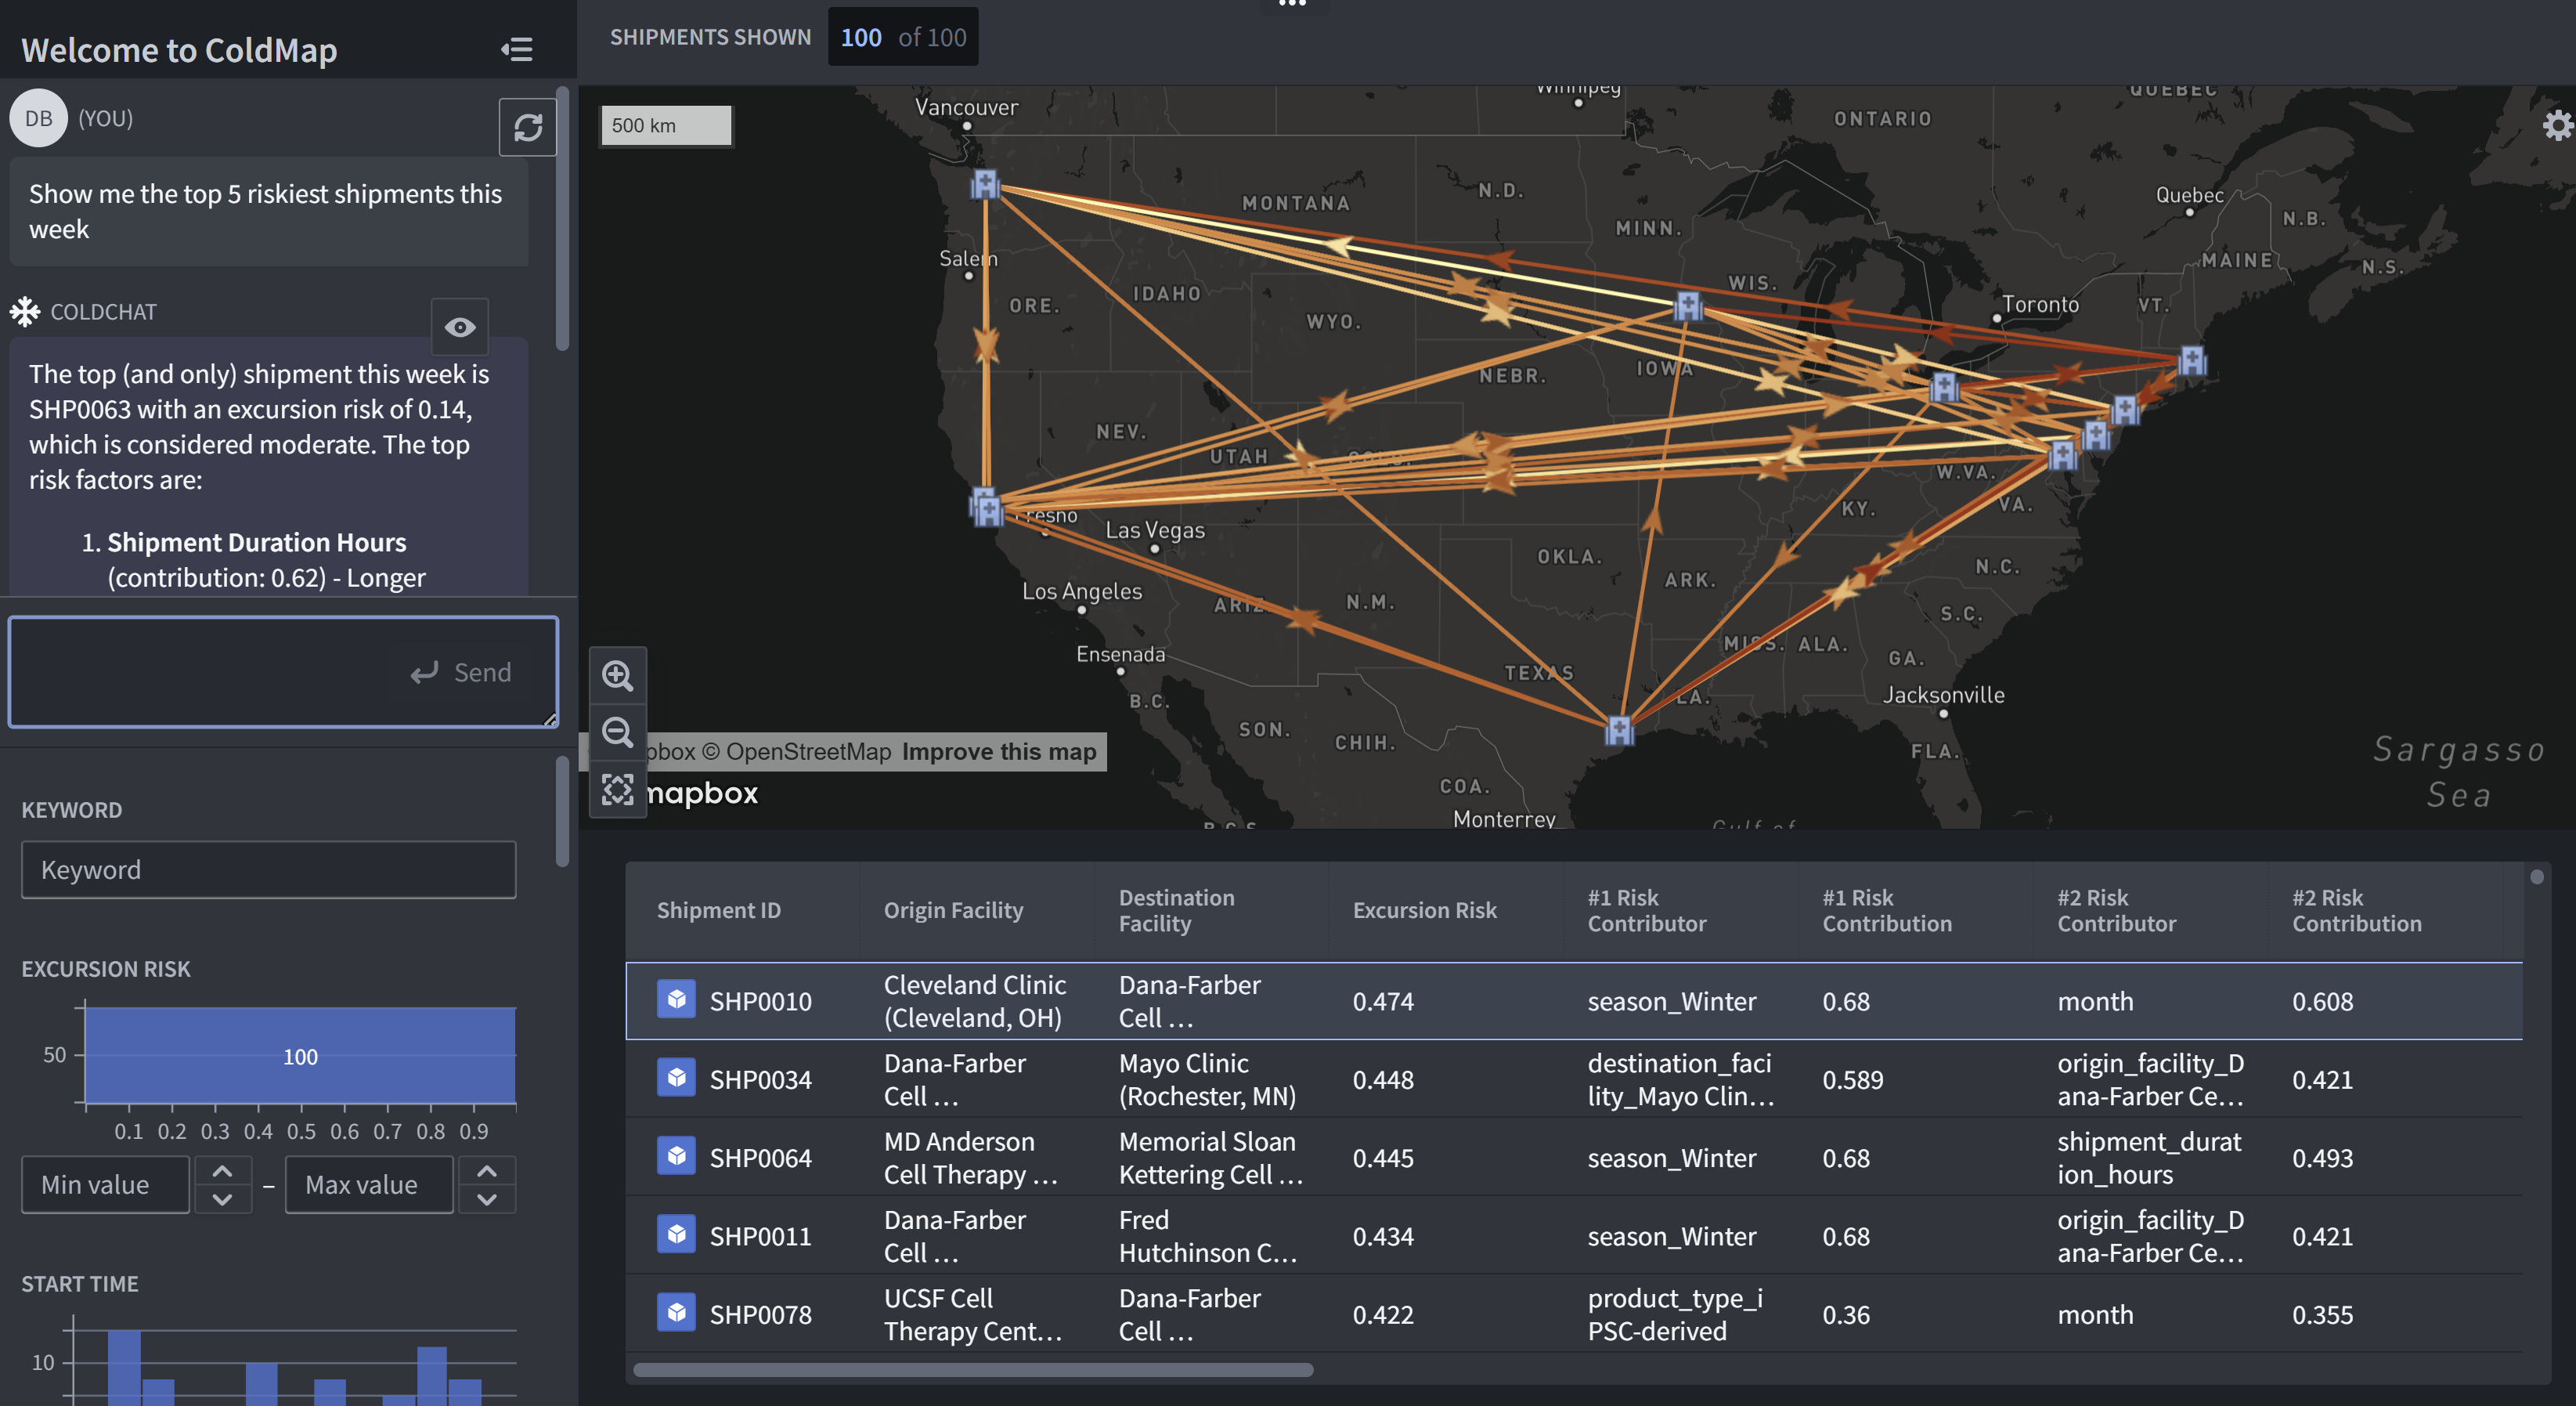The width and height of the screenshot is (2576, 1406).
Task: Click the table horizontal scrollbar
Action: click(973, 1369)
